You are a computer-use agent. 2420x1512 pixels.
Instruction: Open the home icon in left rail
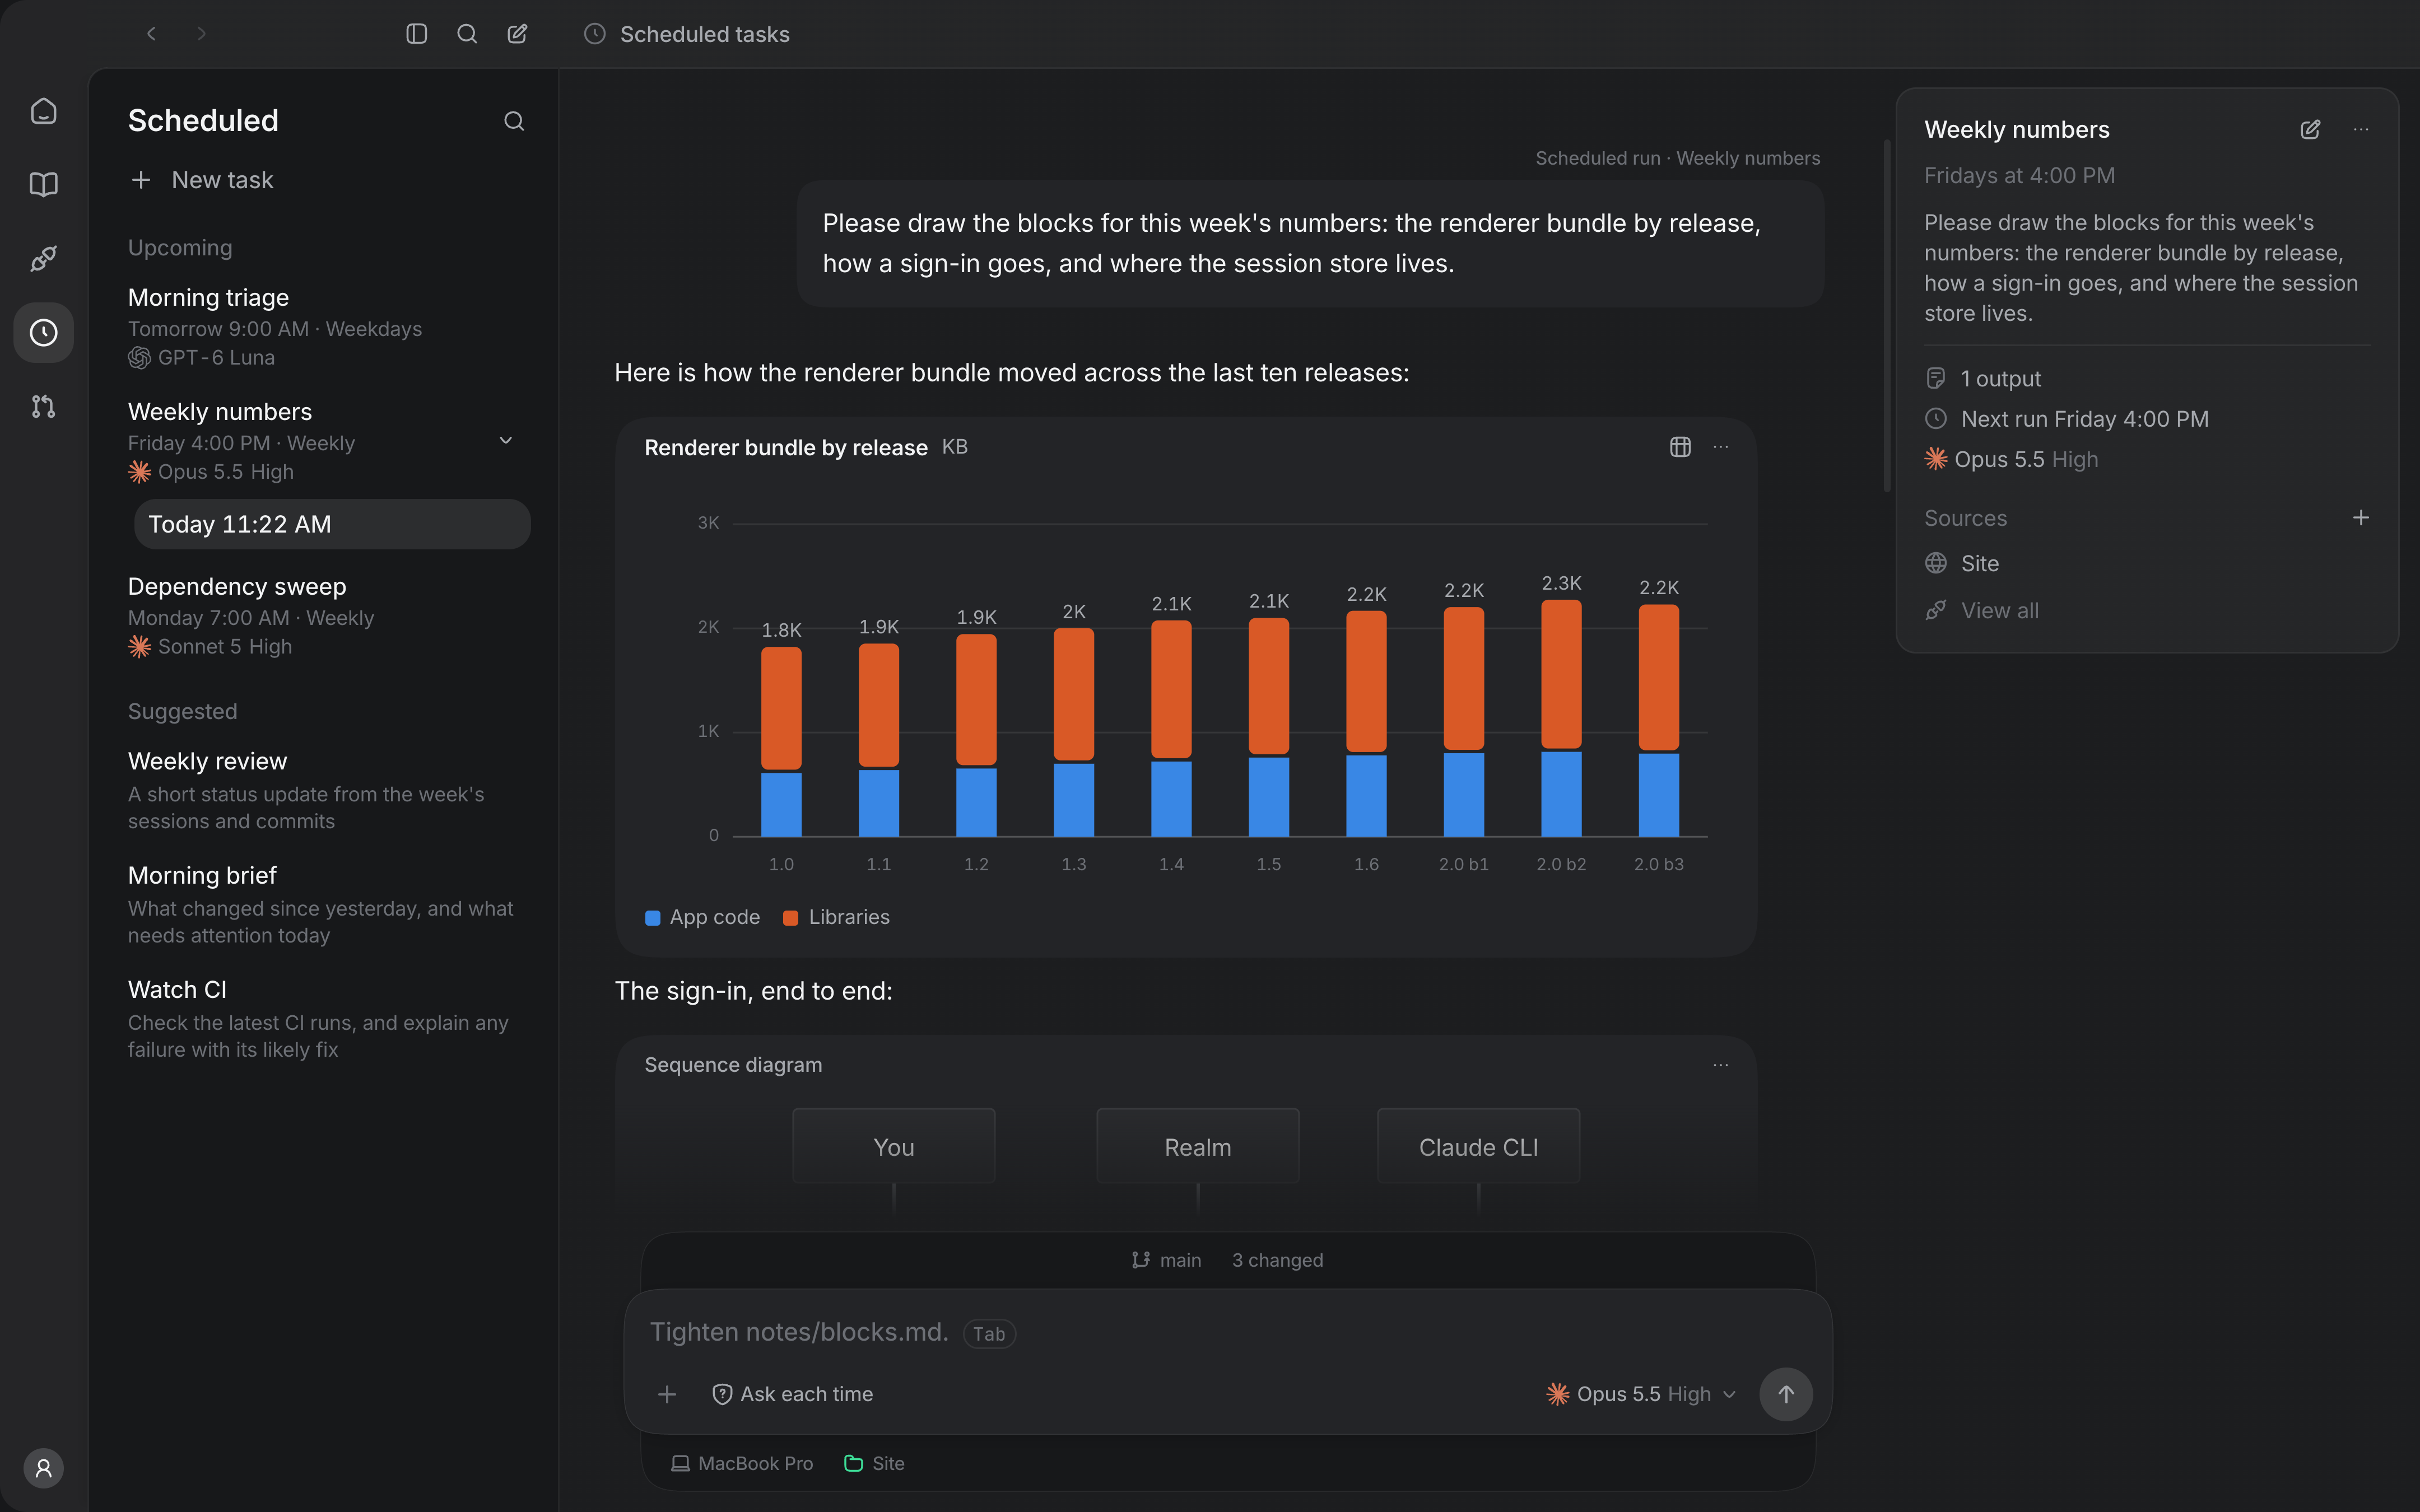[x=43, y=111]
